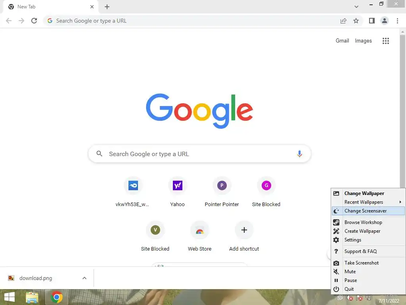Click the Google search box
The height and width of the screenshot is (305, 406).
(x=199, y=154)
